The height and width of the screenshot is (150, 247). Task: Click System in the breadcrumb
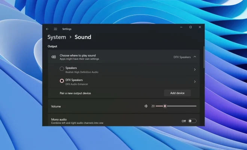57,37
